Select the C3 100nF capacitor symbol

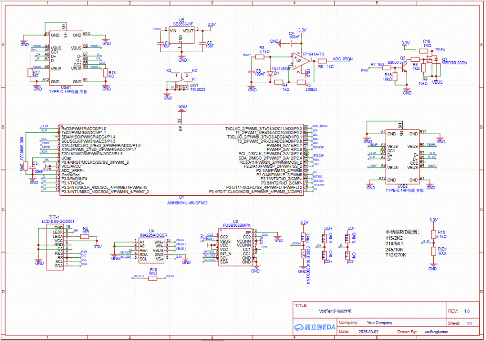pos(32,168)
